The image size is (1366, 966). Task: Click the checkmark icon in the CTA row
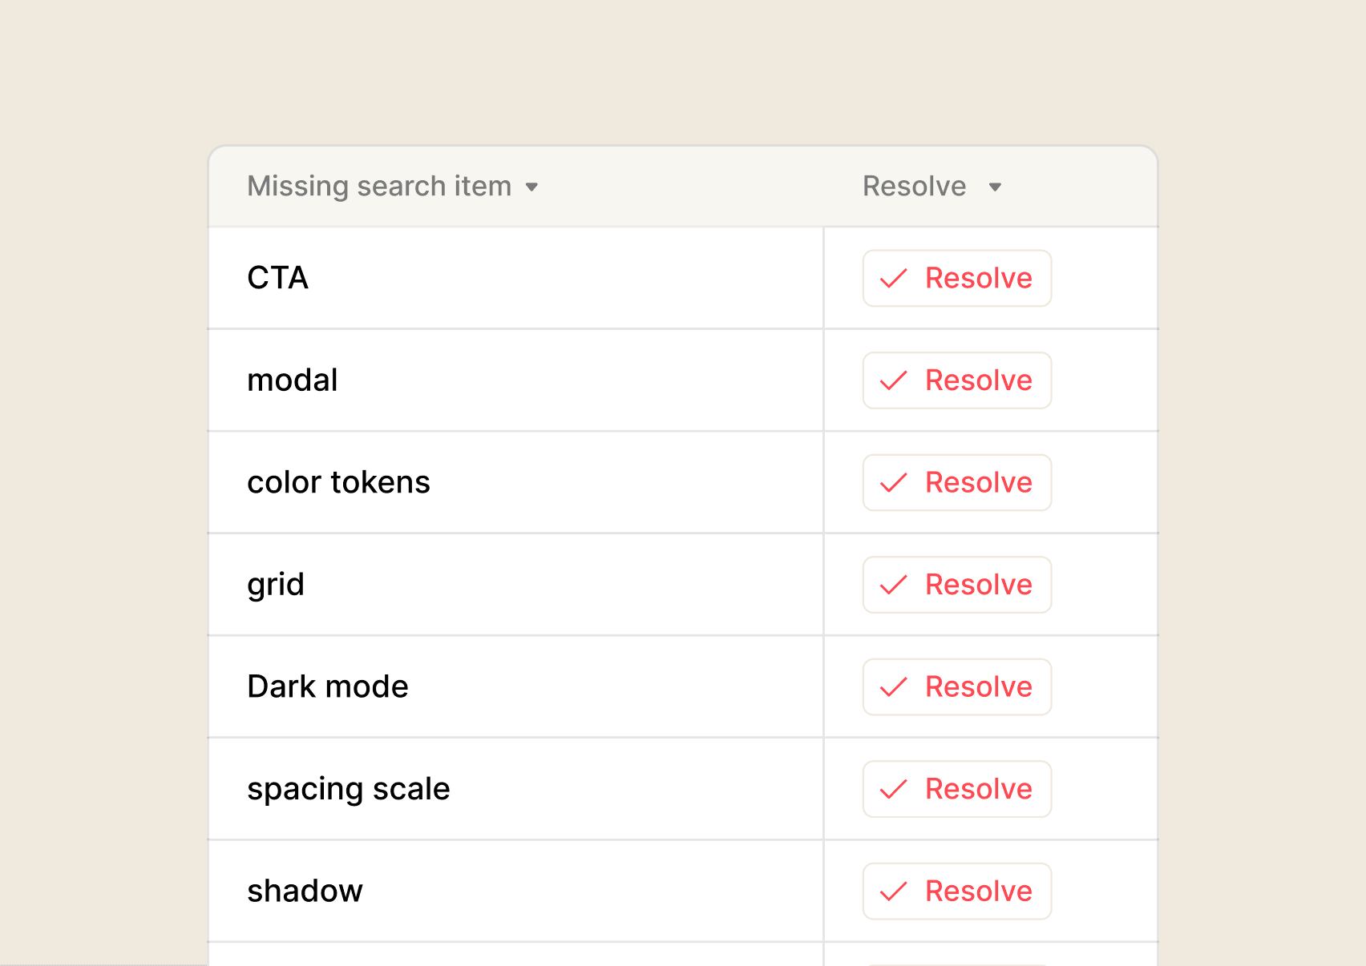pos(893,279)
